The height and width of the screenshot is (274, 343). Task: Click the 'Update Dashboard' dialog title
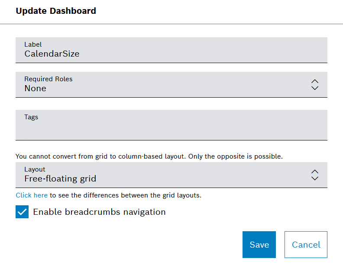[x=56, y=11]
